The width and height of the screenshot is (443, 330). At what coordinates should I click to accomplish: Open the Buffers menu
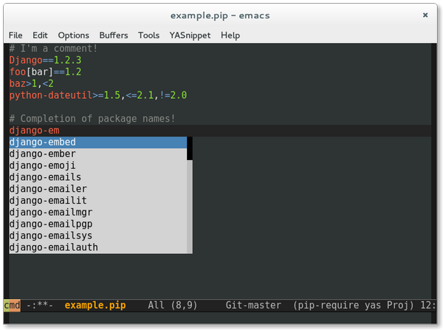[x=113, y=35]
